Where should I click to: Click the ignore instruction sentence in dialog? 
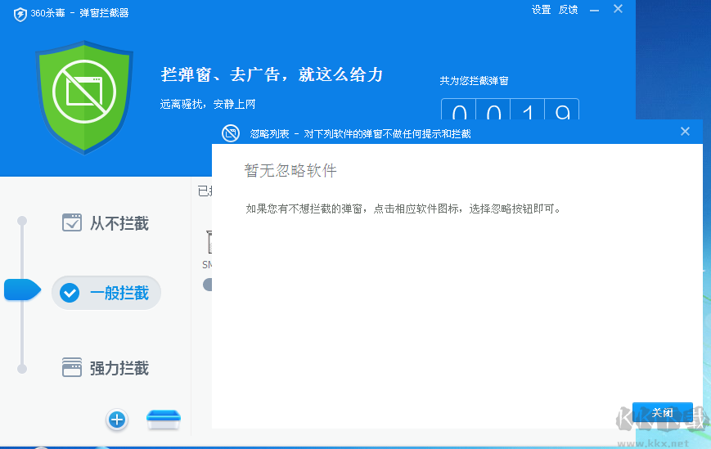[x=403, y=209]
